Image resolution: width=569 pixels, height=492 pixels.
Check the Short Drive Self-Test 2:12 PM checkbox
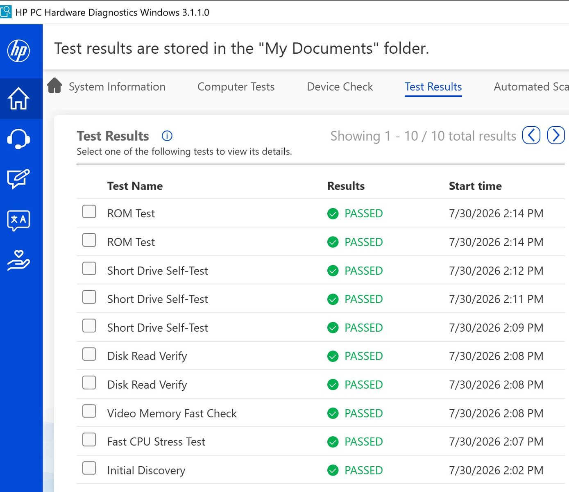click(x=89, y=269)
